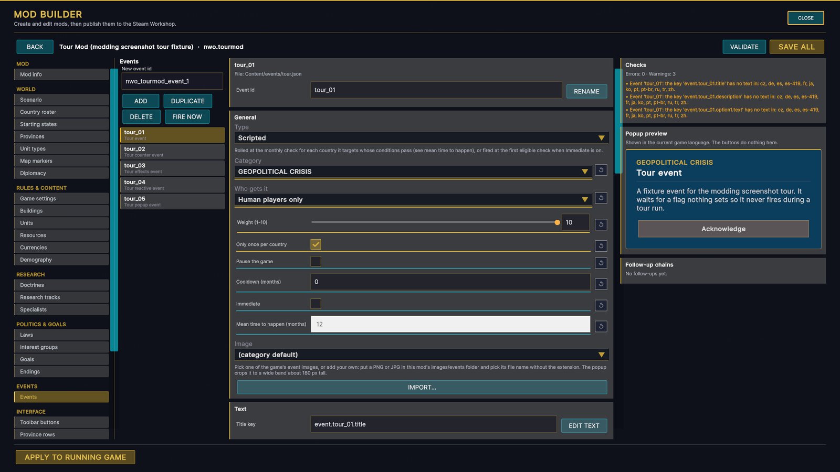Apply to running game
The image size is (840, 472).
point(75,457)
